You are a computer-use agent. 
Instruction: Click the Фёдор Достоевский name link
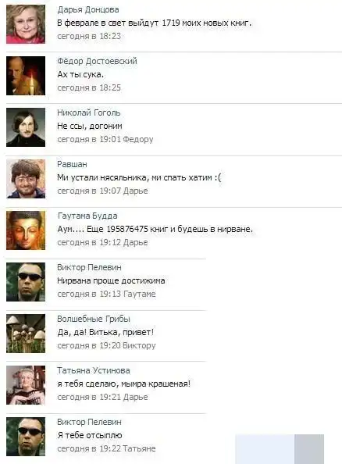click(97, 61)
